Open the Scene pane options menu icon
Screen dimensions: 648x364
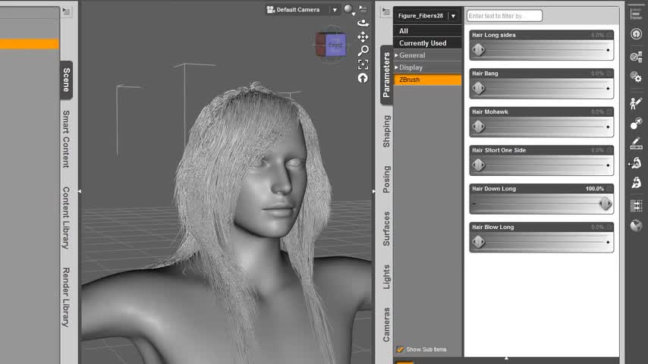pyautogui.click(x=66, y=11)
